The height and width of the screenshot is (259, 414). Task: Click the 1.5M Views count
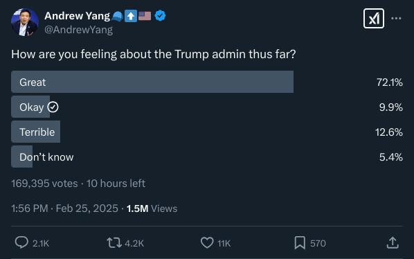click(x=152, y=208)
